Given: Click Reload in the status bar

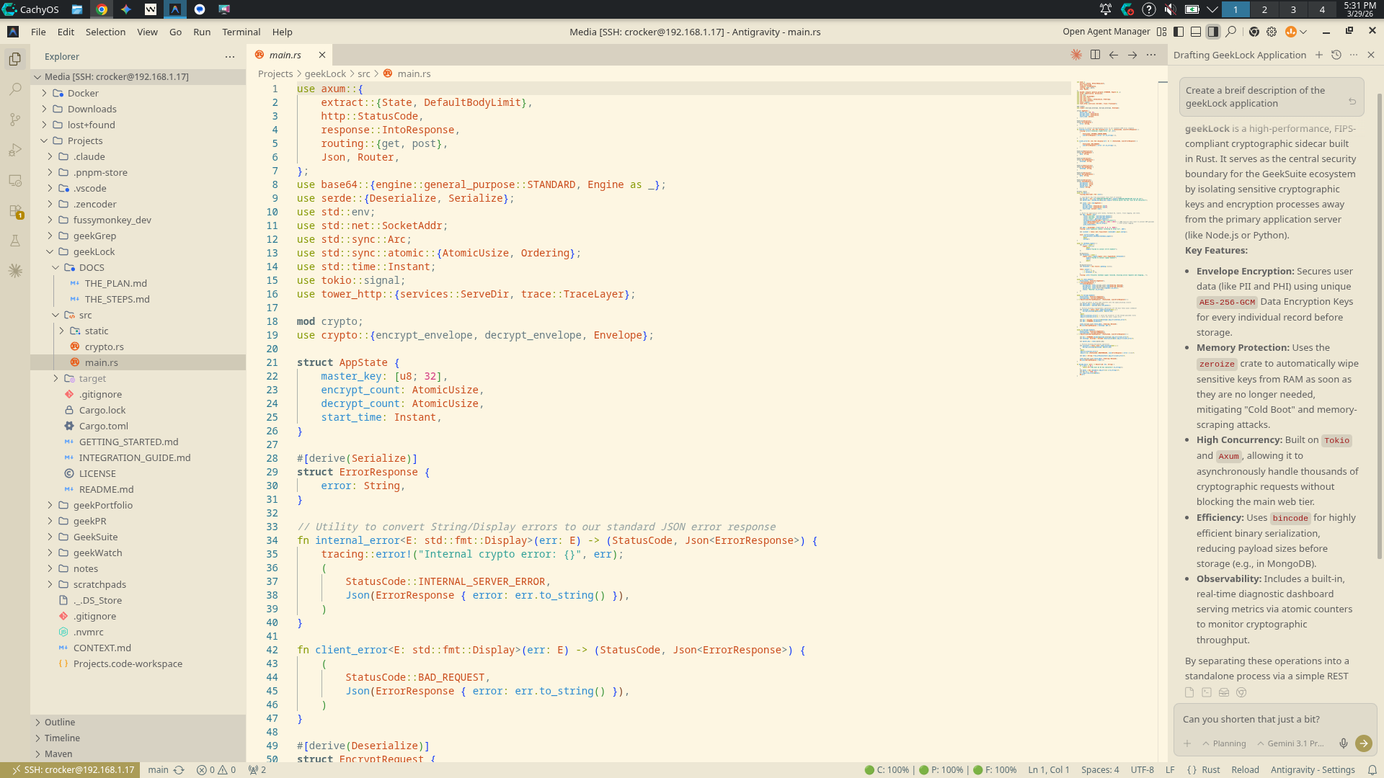Looking at the screenshot, I should pyautogui.click(x=1246, y=769).
